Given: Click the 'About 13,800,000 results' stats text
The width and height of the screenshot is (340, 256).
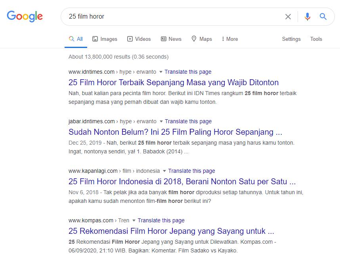Looking at the screenshot, I should (x=118, y=57).
